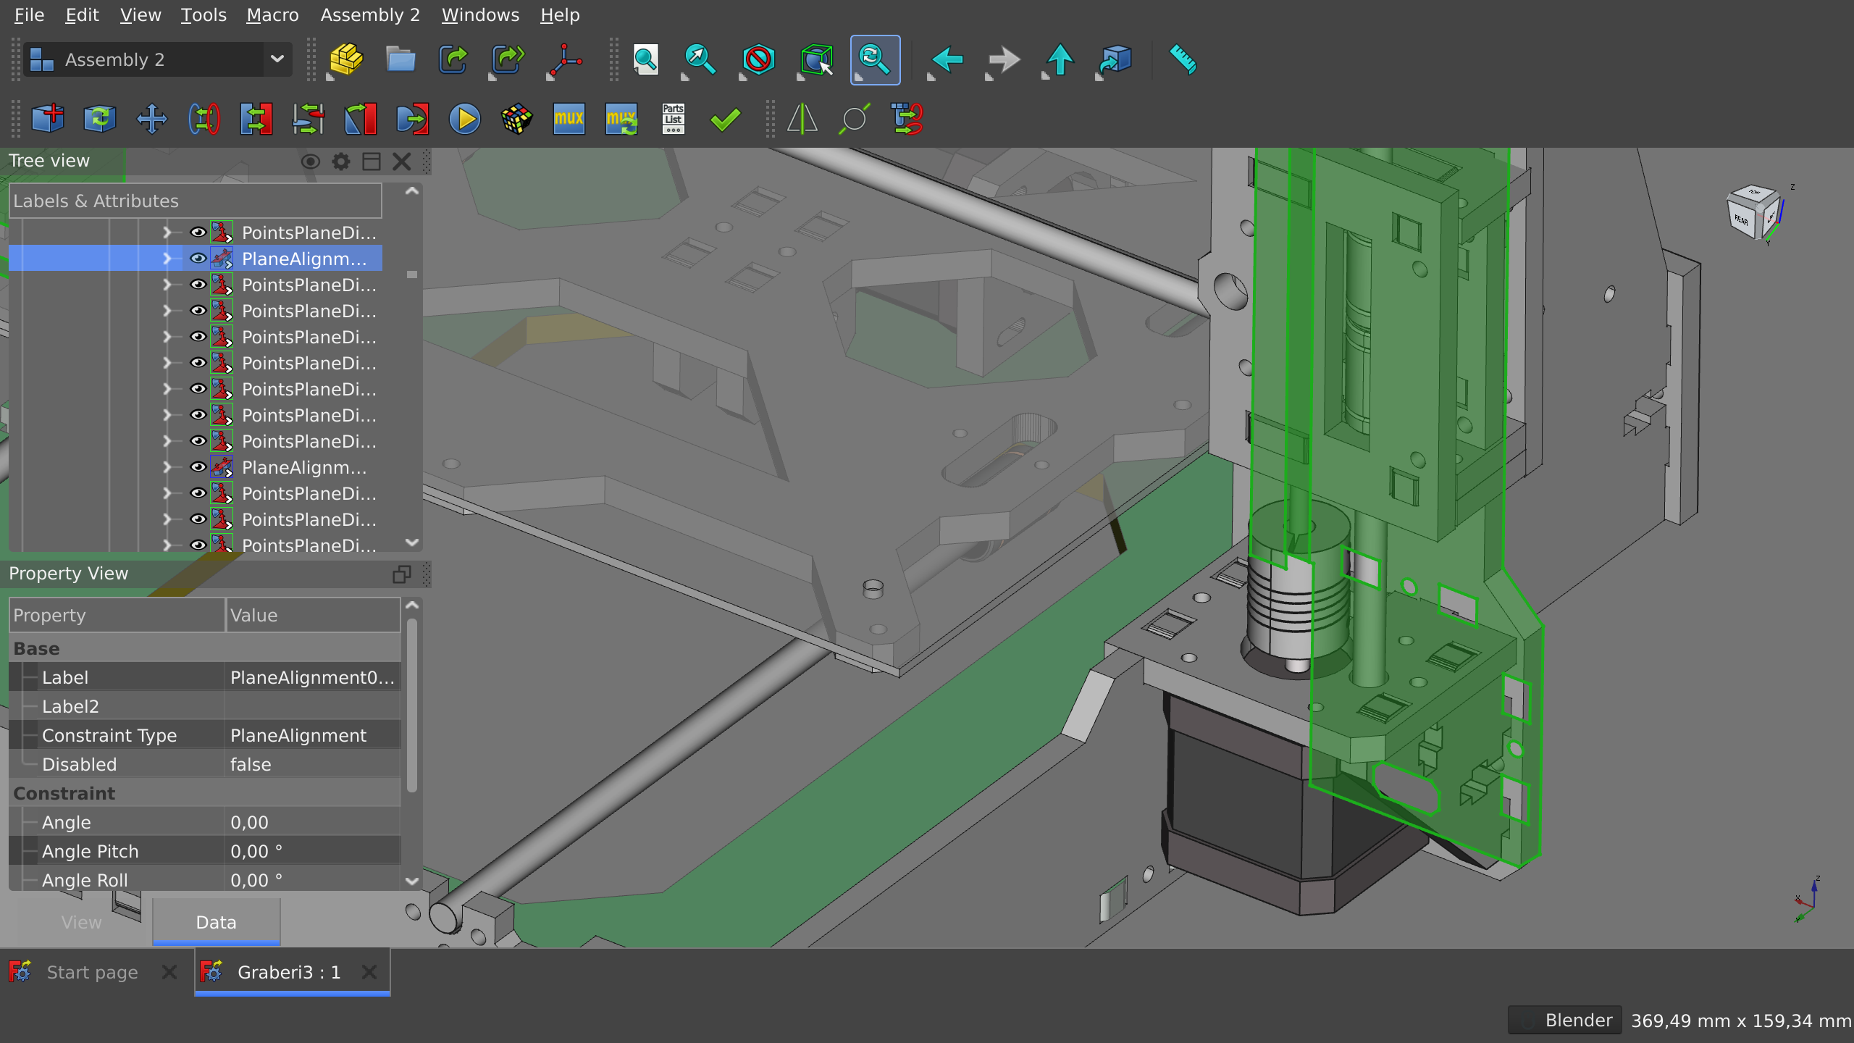1854x1043 pixels.
Task: Click the Tree view gear settings icon
Action: click(x=341, y=161)
